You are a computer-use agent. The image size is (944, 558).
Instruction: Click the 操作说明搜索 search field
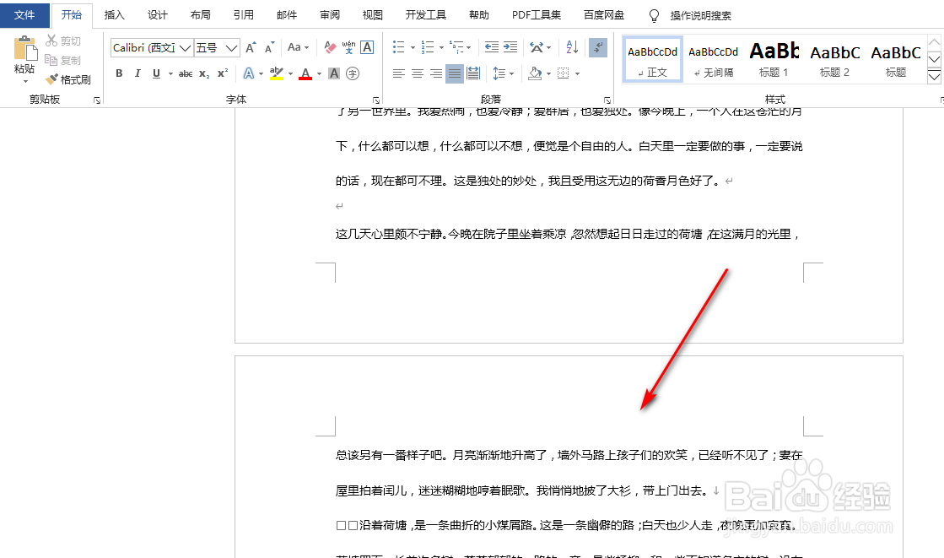701,16
